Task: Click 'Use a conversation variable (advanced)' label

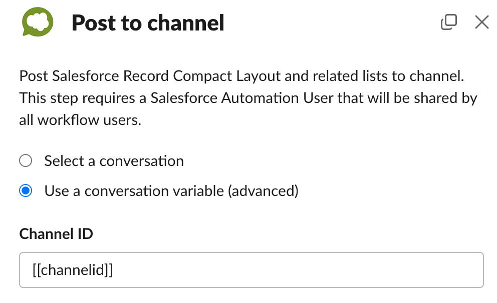Action: 171,191
